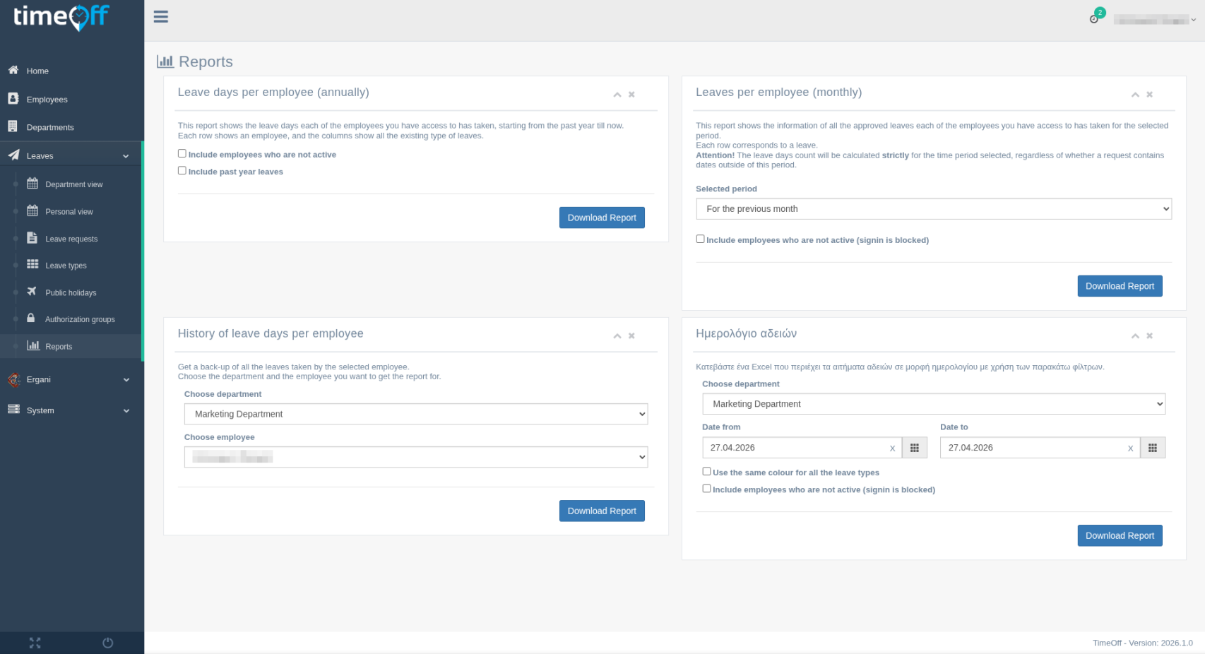Screen dimensions: 1205x654
Task: Open the notification clock icon with badge 2
Action: pyautogui.click(x=1092, y=20)
